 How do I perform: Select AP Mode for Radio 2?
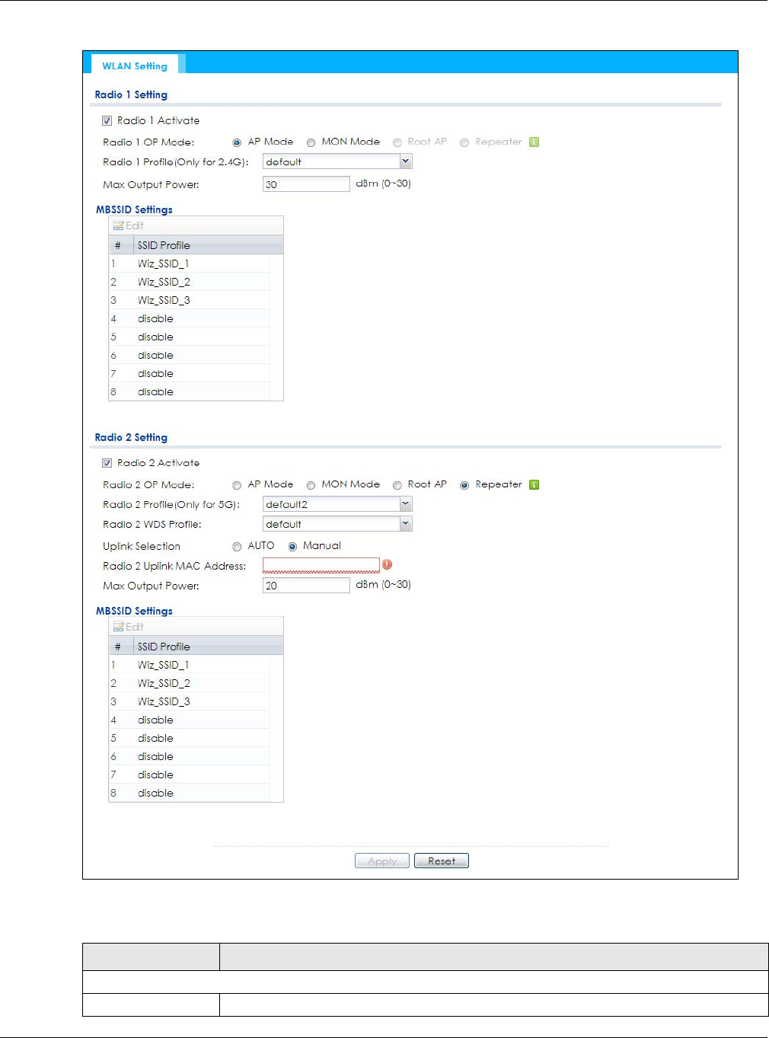point(237,485)
